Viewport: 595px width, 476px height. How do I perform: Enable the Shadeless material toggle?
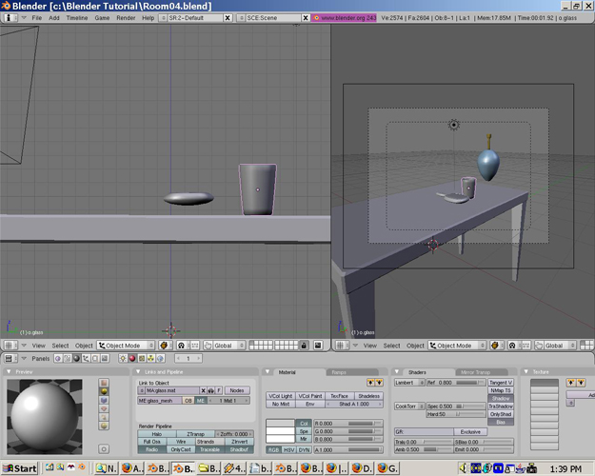(368, 396)
